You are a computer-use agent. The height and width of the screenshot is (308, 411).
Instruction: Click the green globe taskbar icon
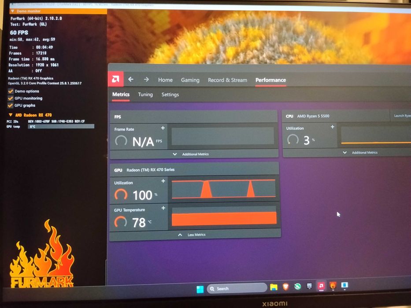point(297,286)
